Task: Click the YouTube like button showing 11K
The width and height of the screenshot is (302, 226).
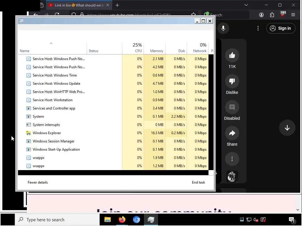Action: 232,56
